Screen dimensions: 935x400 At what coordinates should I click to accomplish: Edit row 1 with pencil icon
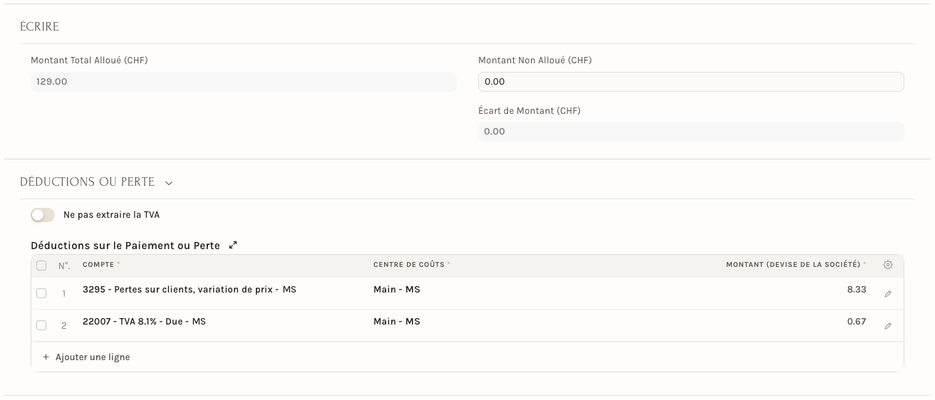pos(887,294)
